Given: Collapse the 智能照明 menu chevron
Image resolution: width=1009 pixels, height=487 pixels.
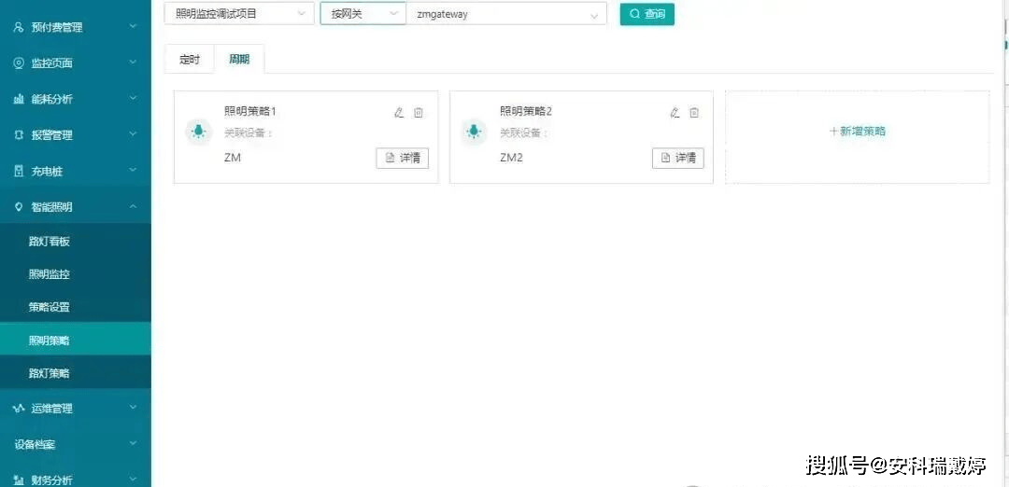Looking at the screenshot, I should (x=133, y=206).
